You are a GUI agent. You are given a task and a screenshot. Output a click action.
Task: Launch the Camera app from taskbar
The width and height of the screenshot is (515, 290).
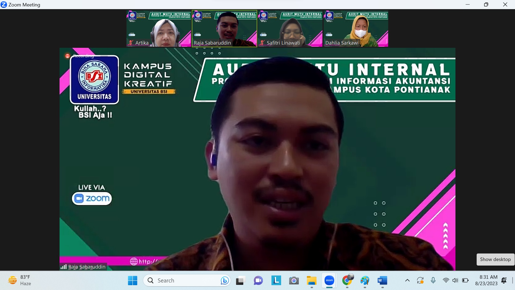click(x=294, y=281)
